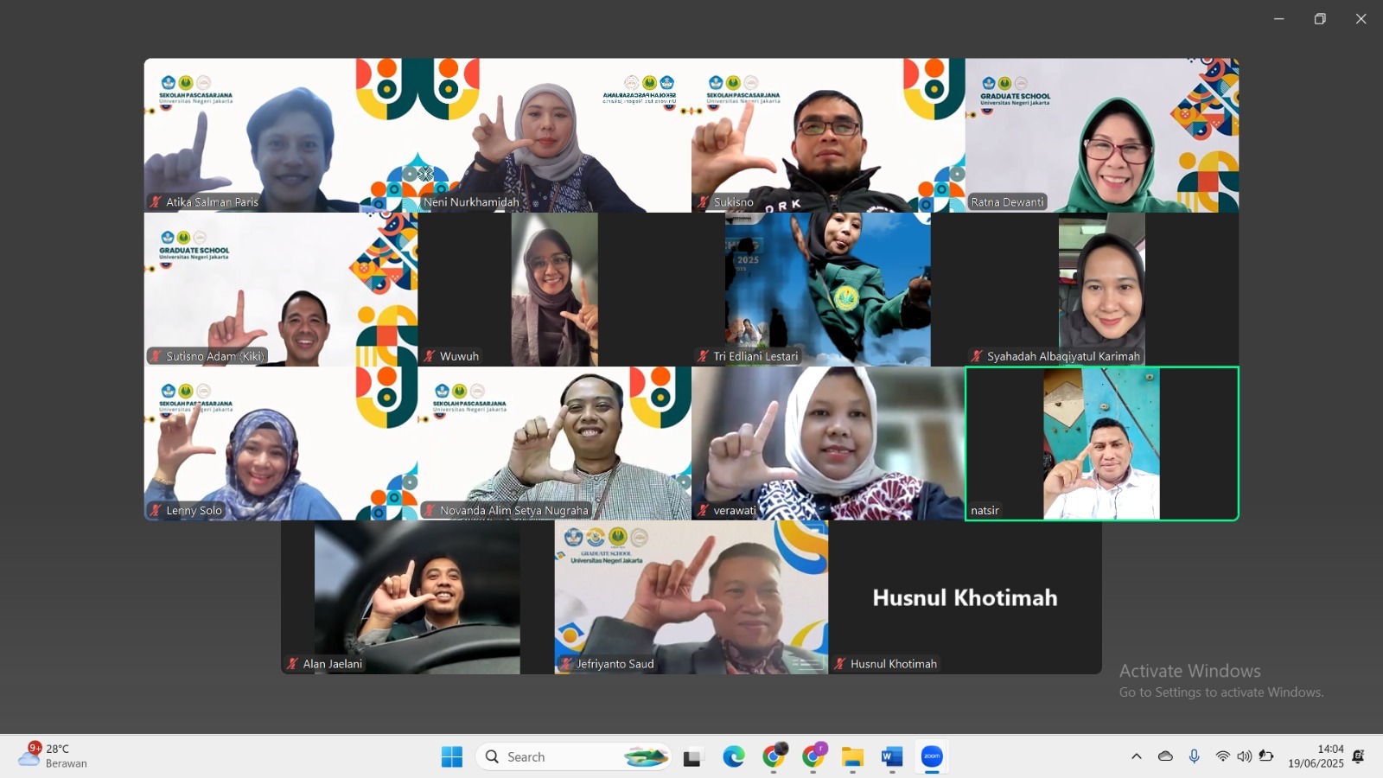Select natsir's highlighted video tile
The image size is (1383, 778).
1101,443
